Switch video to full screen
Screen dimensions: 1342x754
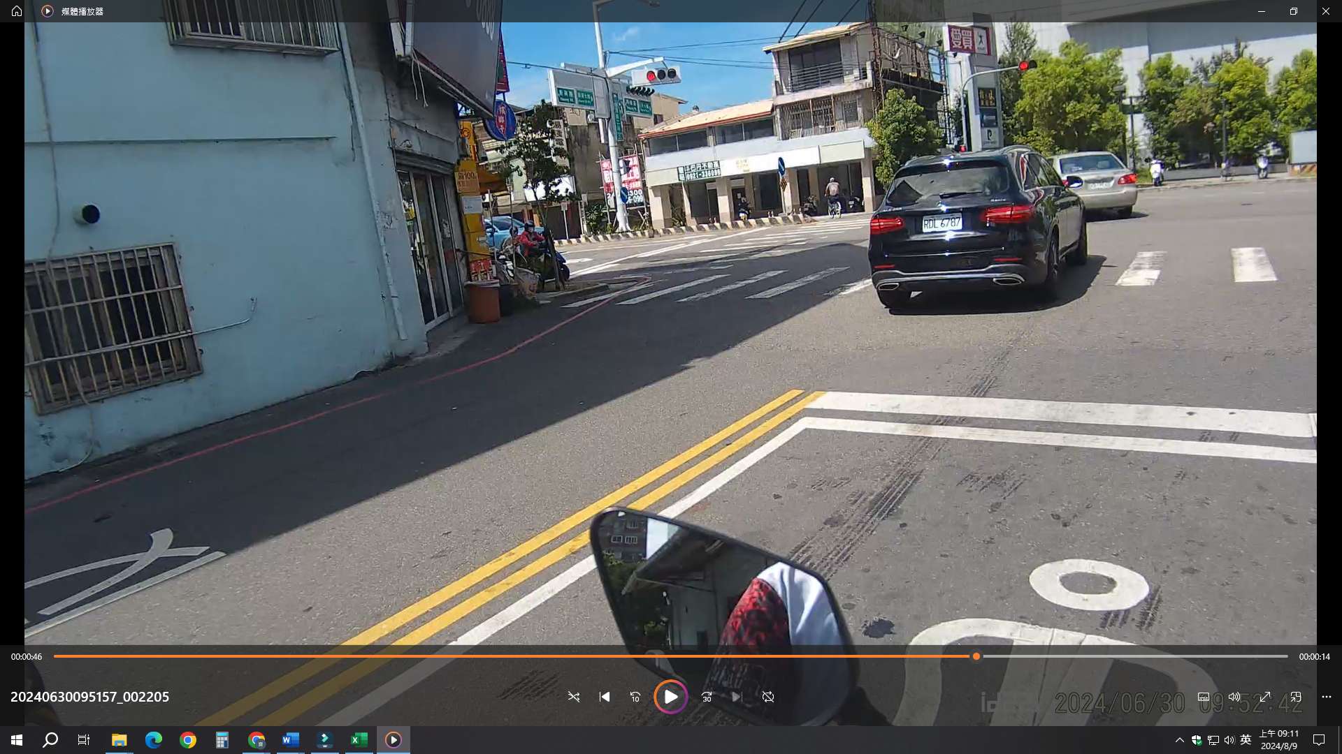1265,697
